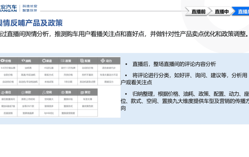Screen dimensions: 249x157
Task: Click the 首付1.5万包牌 cell
Action: [x=68, y=68]
